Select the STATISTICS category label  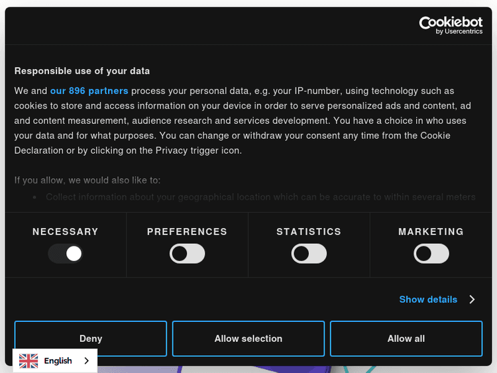(309, 232)
